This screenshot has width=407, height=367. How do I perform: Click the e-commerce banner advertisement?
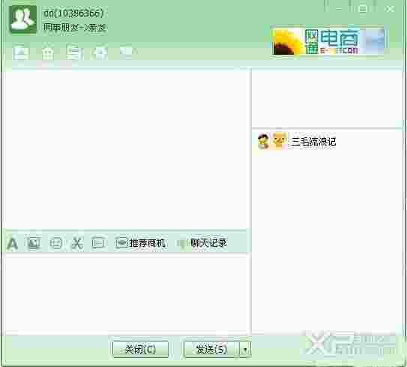coord(328,41)
